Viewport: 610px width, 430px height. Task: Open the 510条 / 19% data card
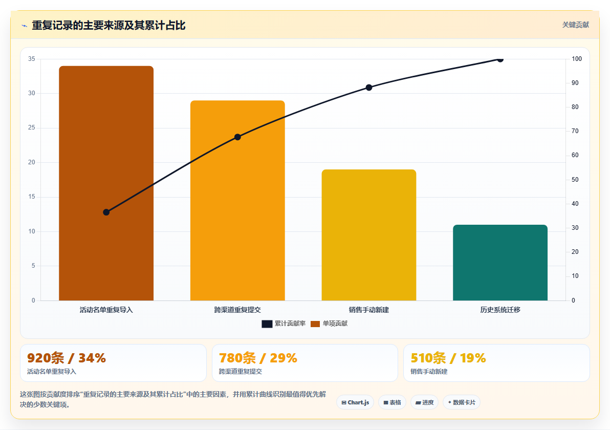tap(497, 362)
